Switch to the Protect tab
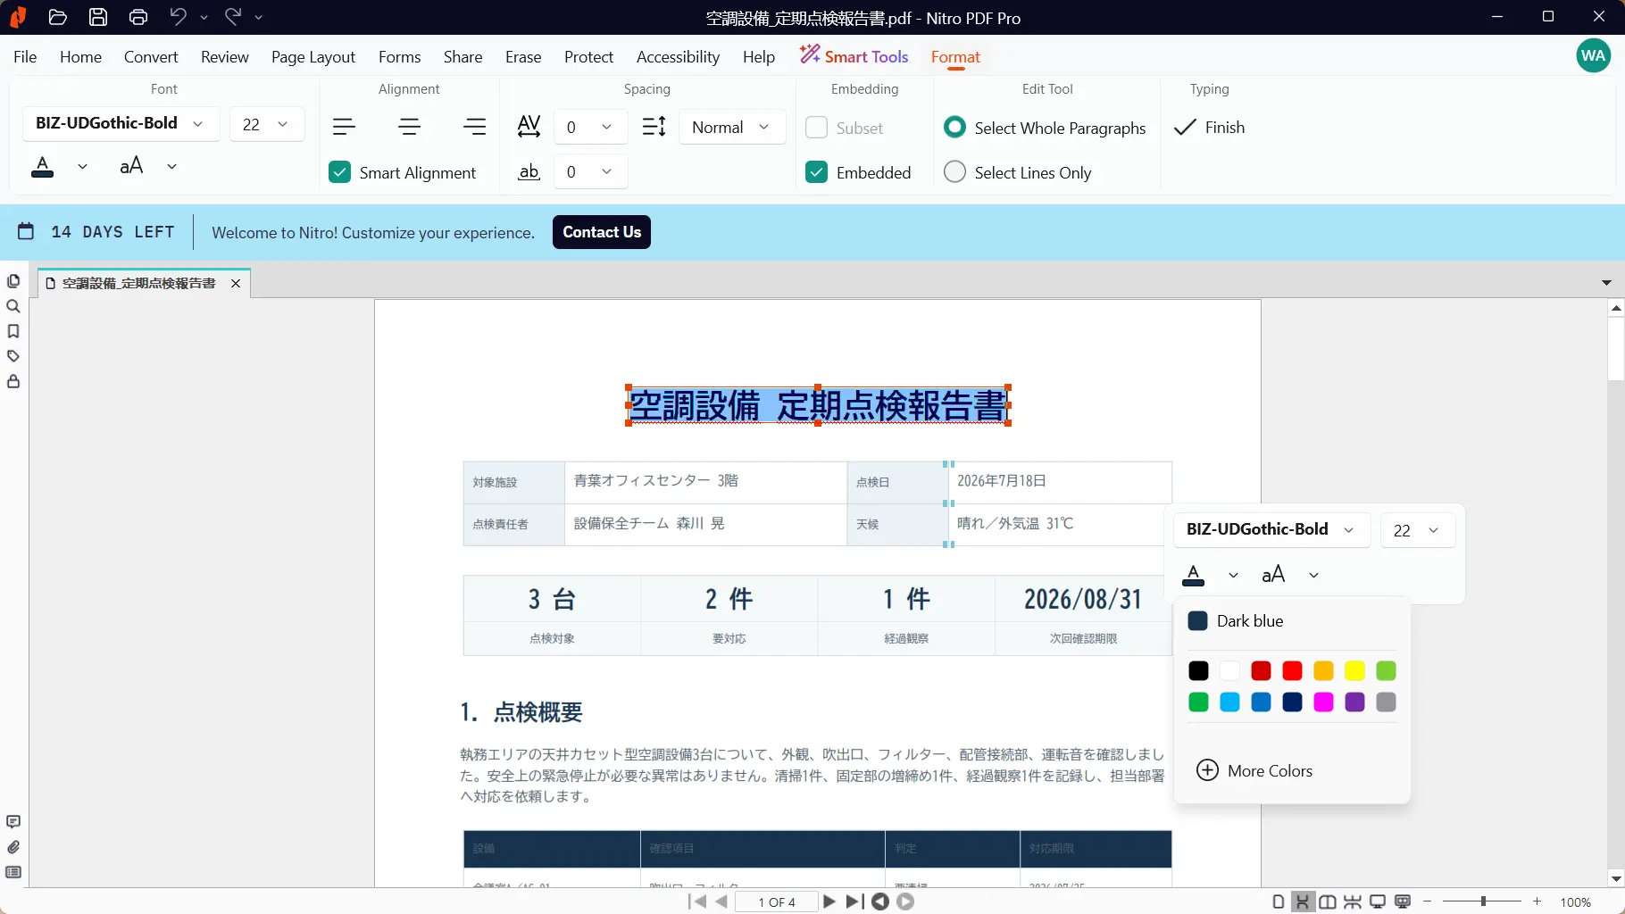This screenshot has height=914, width=1625. pyautogui.click(x=588, y=56)
